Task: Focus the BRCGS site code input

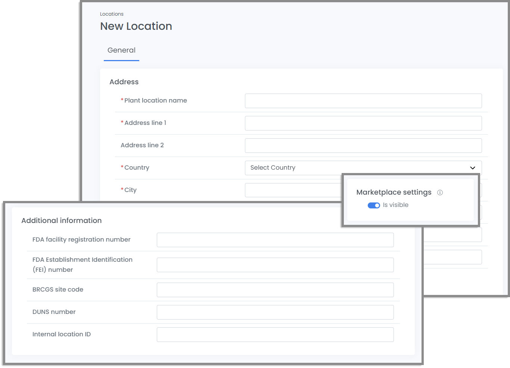Action: pyautogui.click(x=275, y=290)
